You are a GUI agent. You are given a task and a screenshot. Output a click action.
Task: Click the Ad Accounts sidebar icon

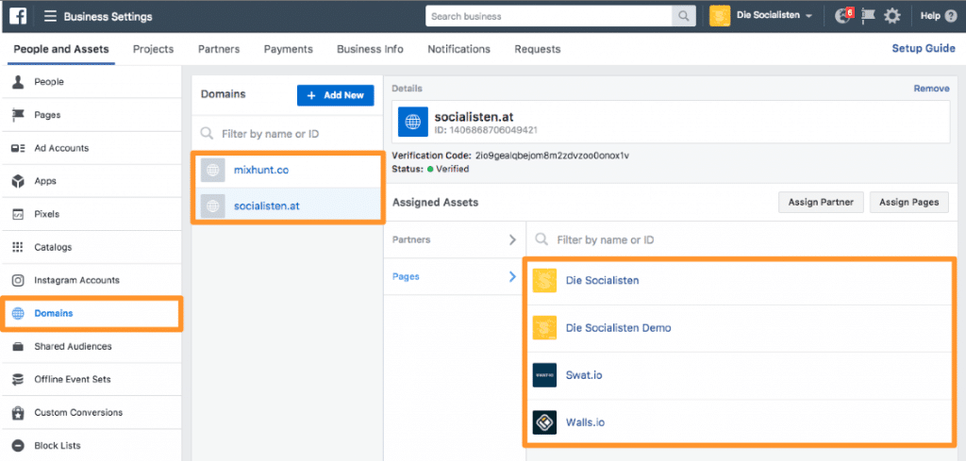[x=18, y=148]
